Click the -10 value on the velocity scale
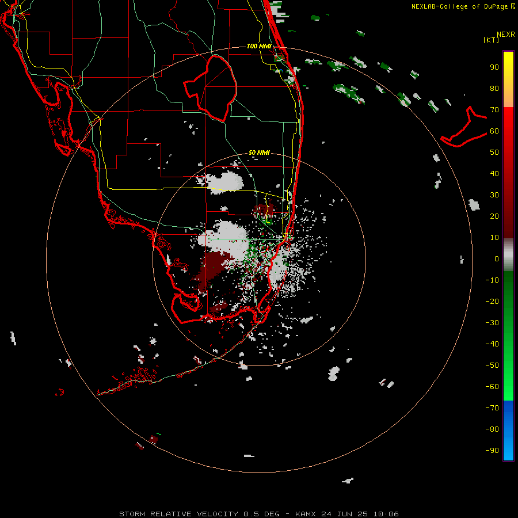Viewport: 518px width, 518px height. pyautogui.click(x=492, y=280)
